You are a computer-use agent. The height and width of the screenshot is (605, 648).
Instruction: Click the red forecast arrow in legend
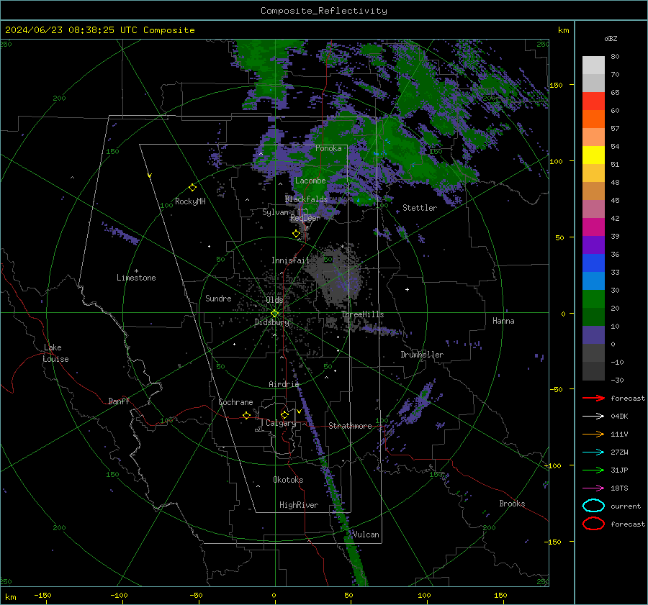coord(593,398)
